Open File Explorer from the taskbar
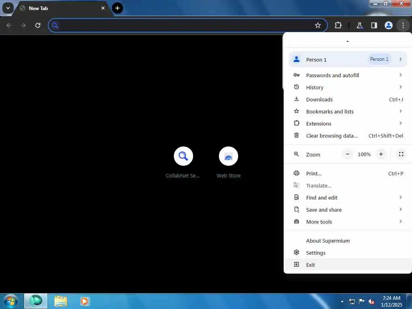412x309 pixels. coord(61,301)
